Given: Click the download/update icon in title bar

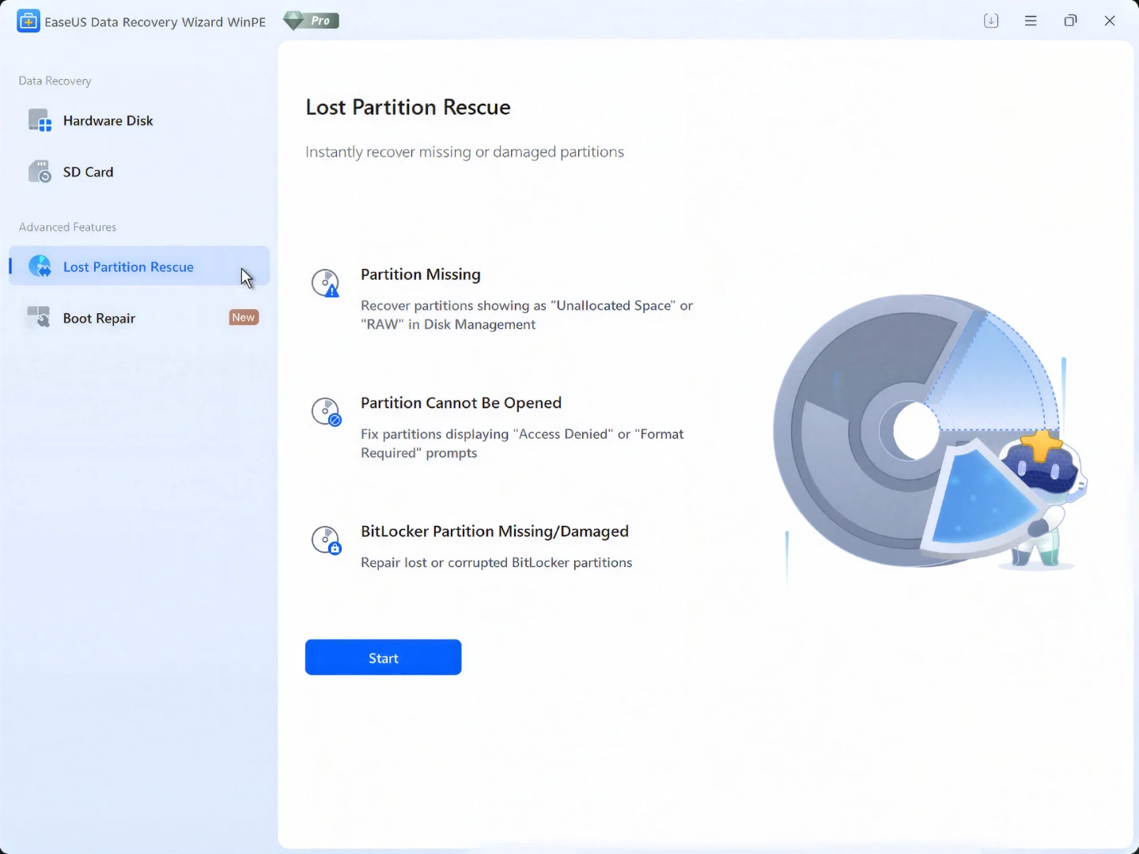Looking at the screenshot, I should (991, 21).
